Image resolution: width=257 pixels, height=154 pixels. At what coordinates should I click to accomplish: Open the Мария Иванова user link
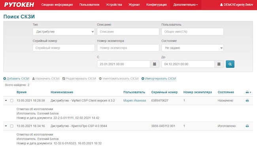pos(134,101)
